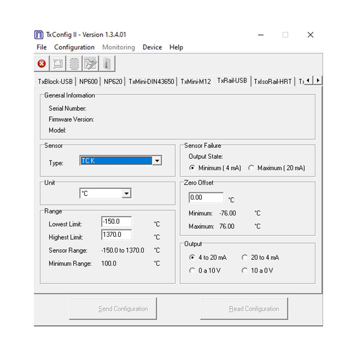The height and width of the screenshot is (361, 361).
Task: Click the TxConfig II logo in the title bar
Action: 40,34
